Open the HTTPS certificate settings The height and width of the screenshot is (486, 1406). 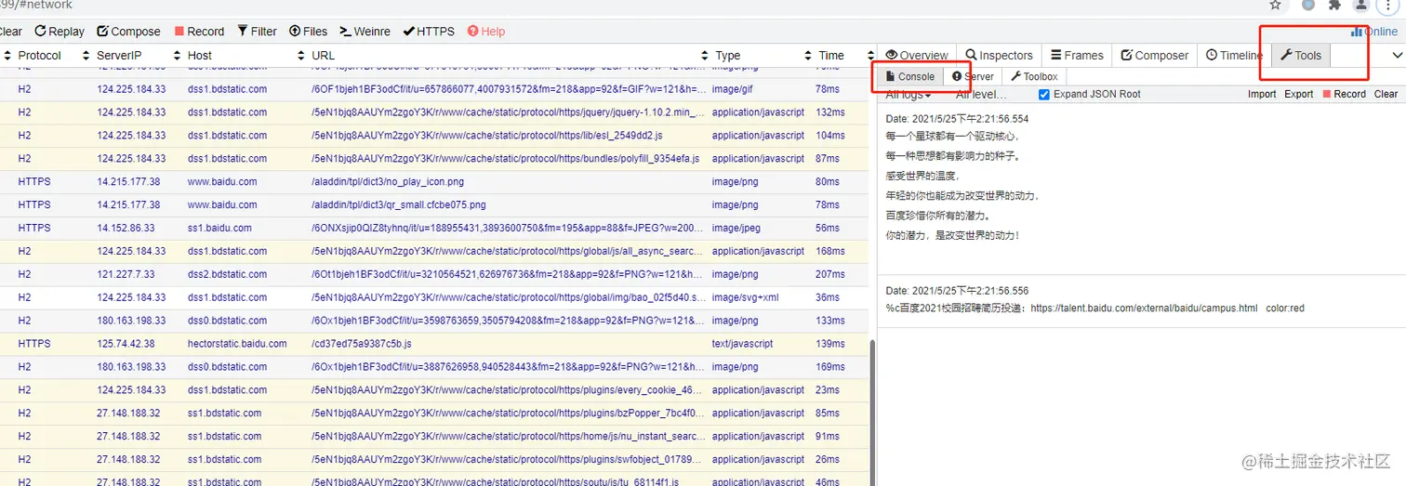coord(429,32)
